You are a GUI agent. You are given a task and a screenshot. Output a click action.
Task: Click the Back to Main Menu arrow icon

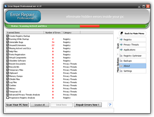tap(122, 33)
